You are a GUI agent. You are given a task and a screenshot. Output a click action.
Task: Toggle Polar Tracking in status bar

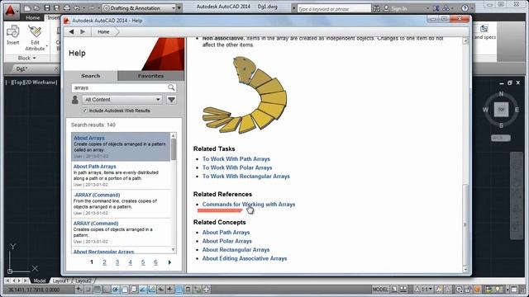pos(116,290)
